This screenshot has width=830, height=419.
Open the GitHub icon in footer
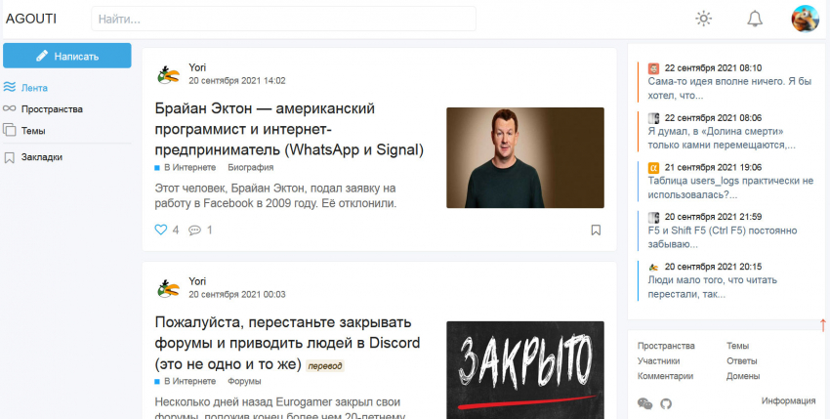[666, 404]
